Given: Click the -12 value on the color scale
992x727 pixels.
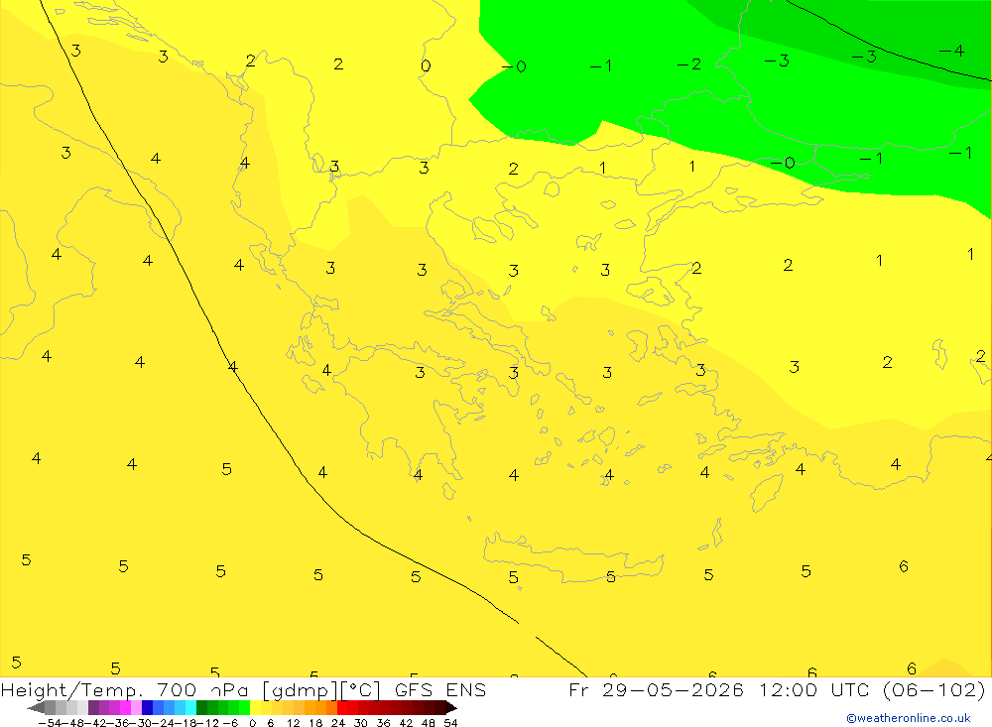Looking at the screenshot, I should click(x=207, y=723).
